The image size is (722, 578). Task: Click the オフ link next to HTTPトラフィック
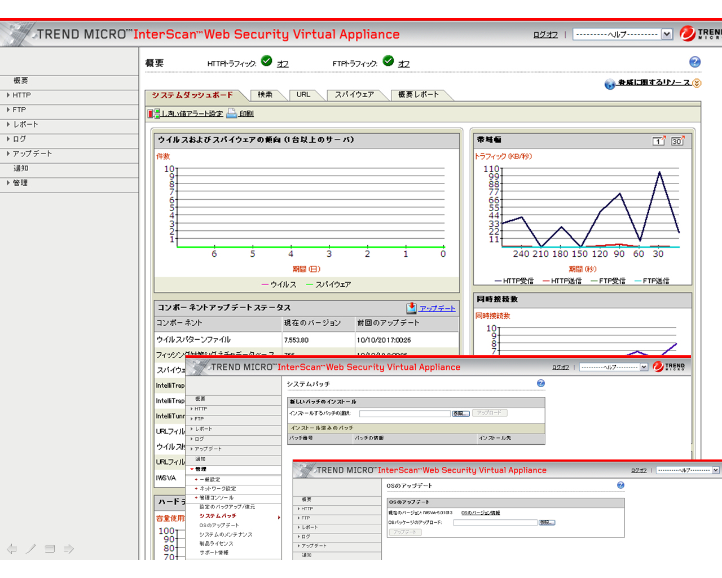point(283,64)
